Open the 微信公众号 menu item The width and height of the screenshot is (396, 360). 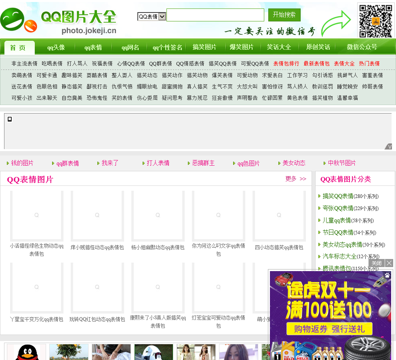click(x=362, y=47)
